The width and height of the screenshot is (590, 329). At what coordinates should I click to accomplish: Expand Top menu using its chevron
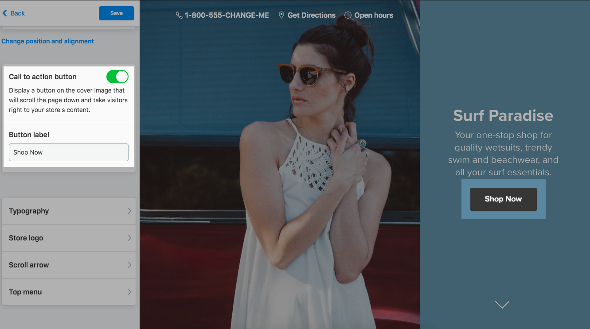[129, 292]
